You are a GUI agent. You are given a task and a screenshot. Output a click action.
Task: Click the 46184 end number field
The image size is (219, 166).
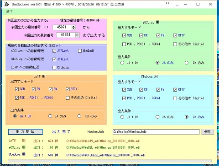point(66,35)
